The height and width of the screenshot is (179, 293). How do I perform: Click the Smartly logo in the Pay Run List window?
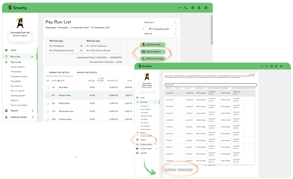coord(18,8)
